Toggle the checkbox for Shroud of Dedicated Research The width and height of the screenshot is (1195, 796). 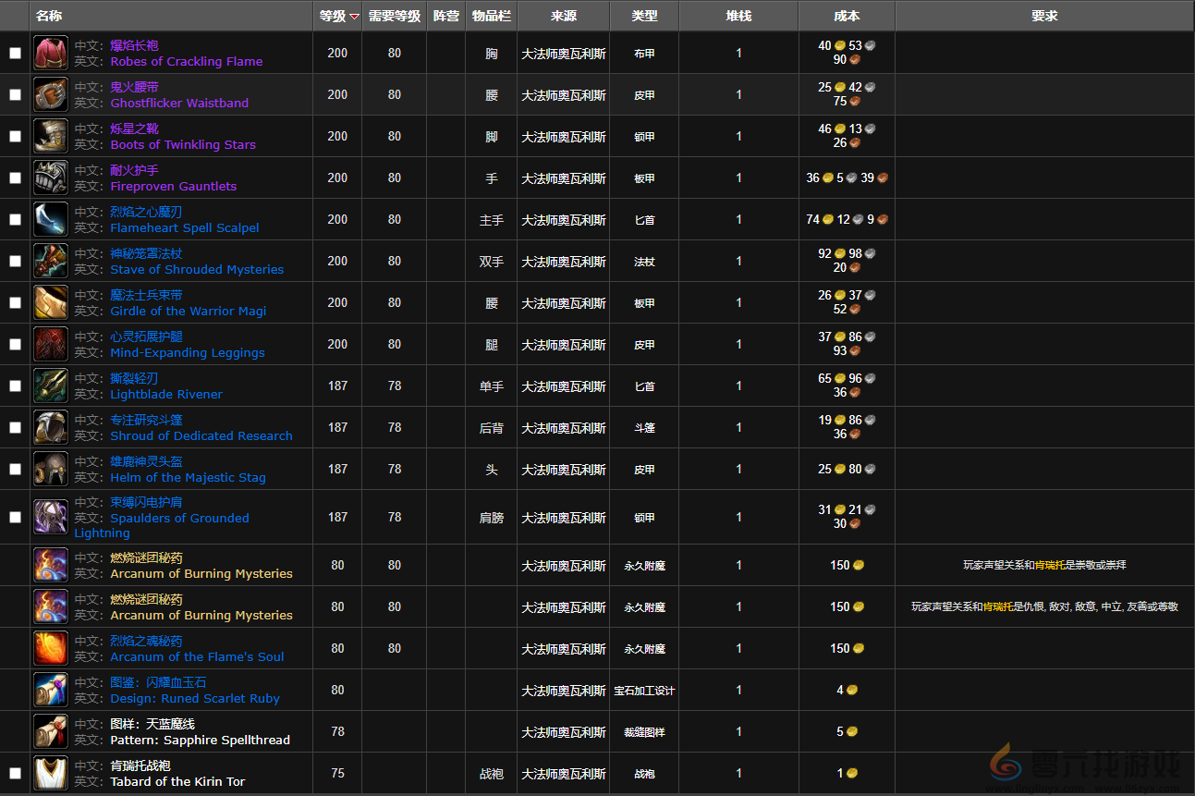15,427
